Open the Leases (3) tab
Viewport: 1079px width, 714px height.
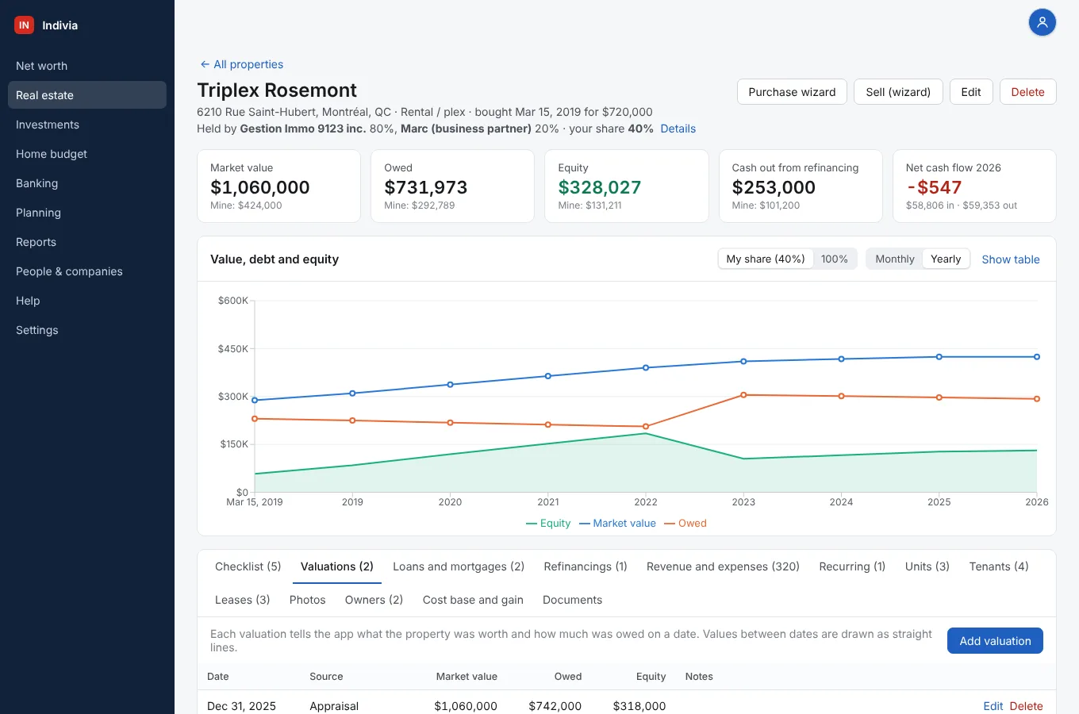tap(243, 600)
